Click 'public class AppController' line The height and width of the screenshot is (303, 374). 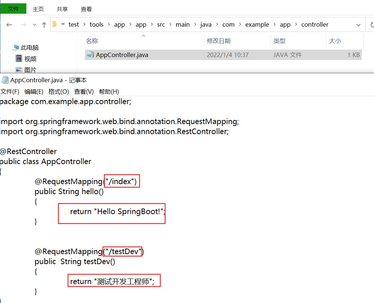click(x=46, y=162)
